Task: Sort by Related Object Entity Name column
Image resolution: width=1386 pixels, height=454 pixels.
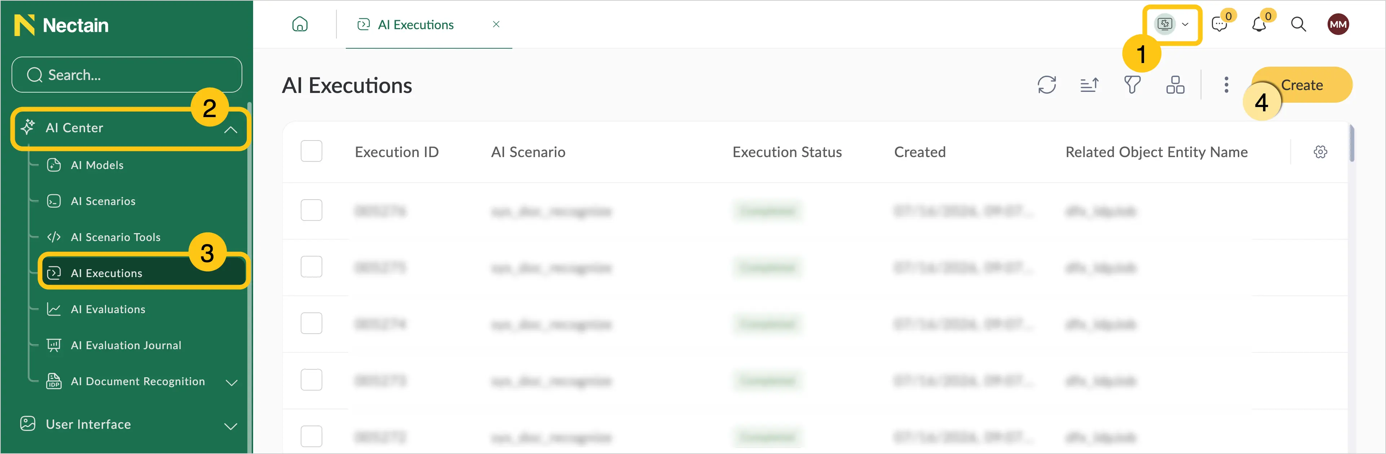Action: tap(1156, 152)
